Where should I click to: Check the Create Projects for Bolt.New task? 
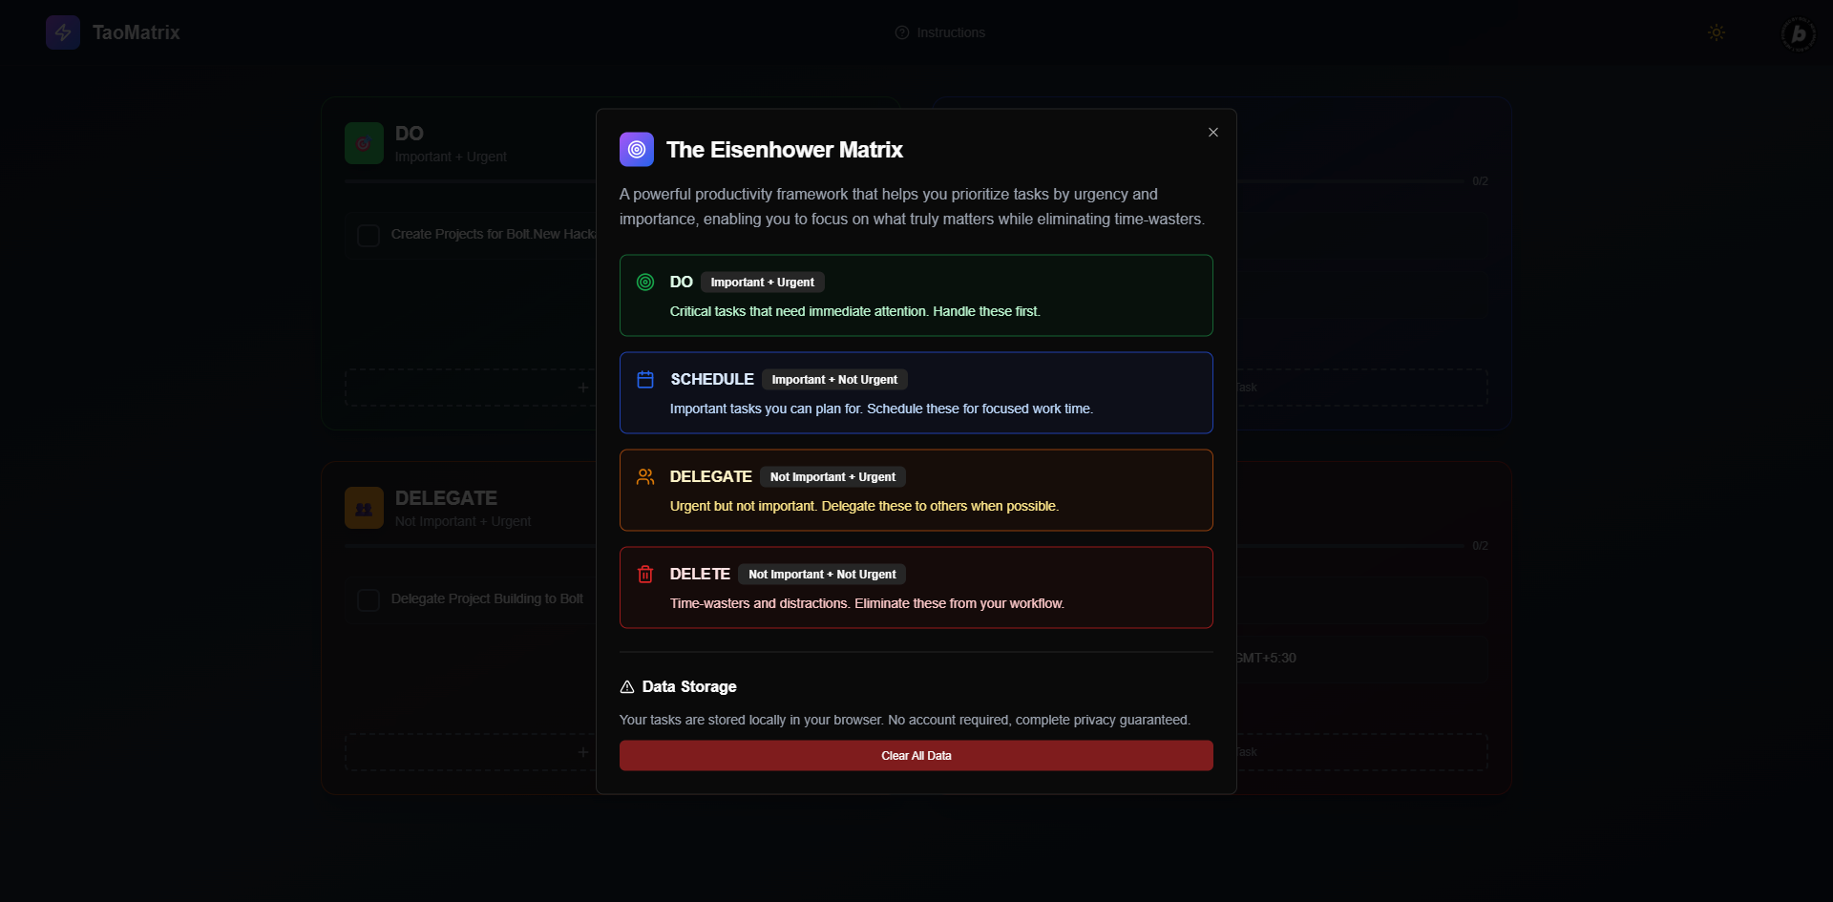368,235
